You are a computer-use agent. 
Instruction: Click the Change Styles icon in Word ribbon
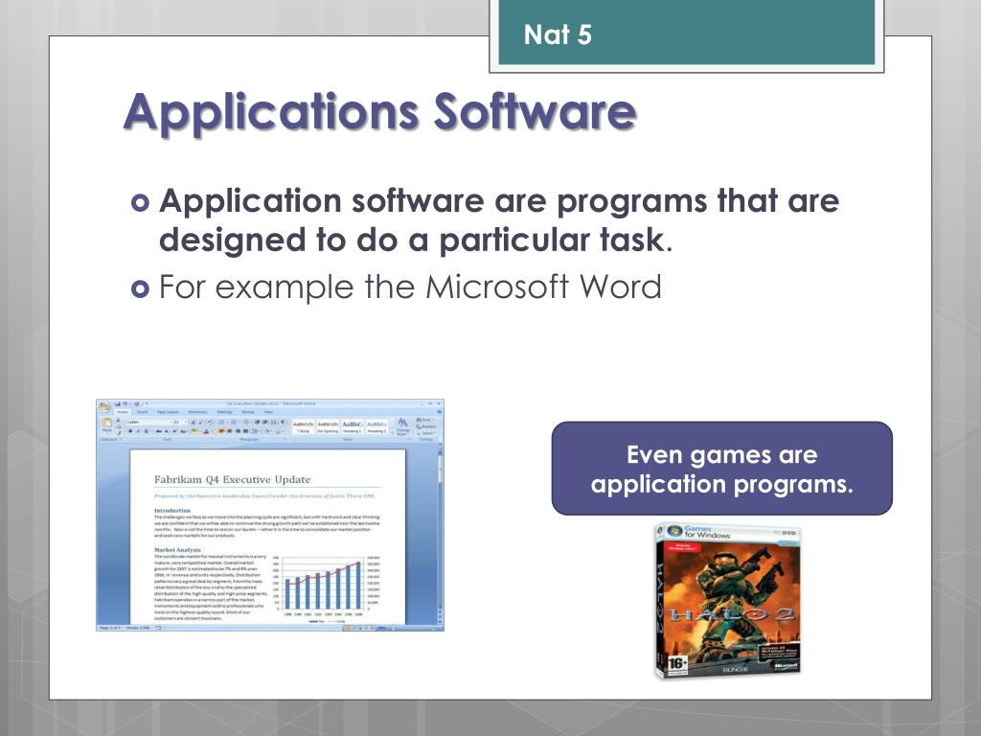(403, 428)
